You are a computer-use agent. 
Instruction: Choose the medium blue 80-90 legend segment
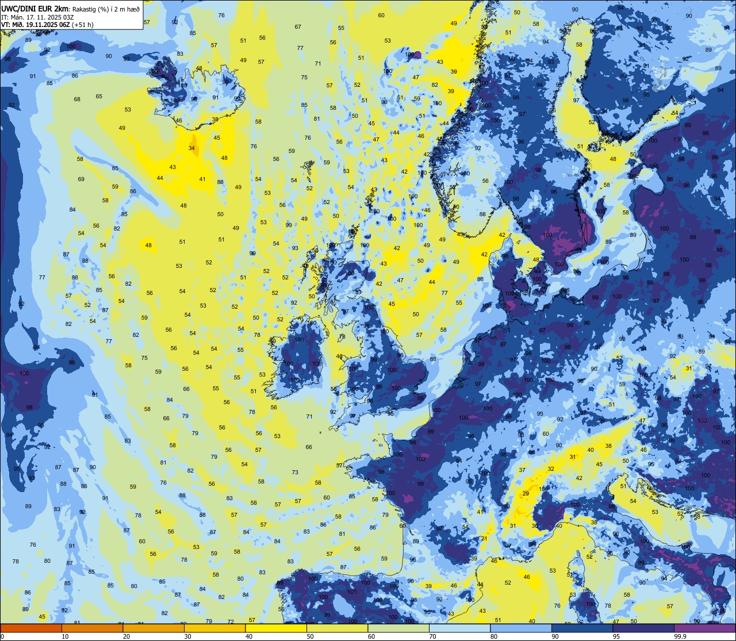521,628
